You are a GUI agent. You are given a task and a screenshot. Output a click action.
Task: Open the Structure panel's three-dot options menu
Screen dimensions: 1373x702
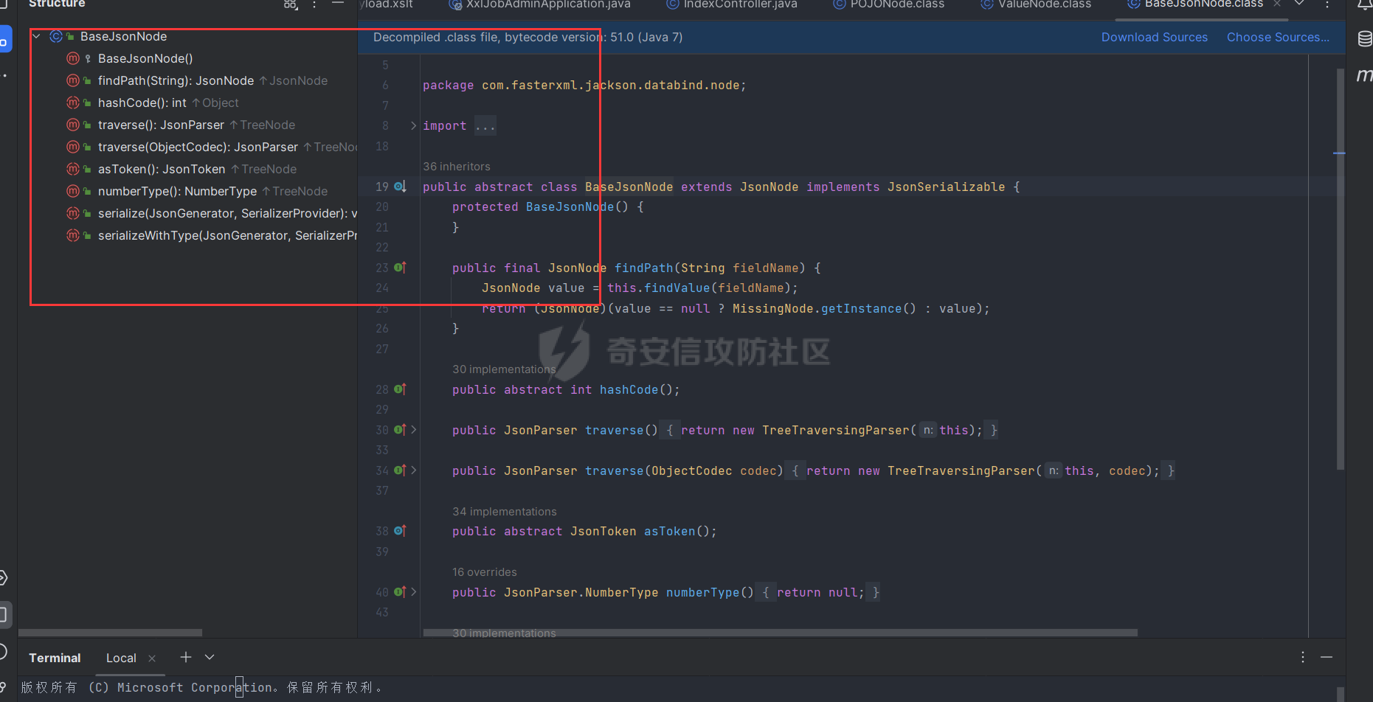click(314, 6)
